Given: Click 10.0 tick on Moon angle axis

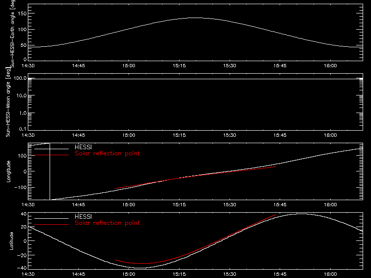Looking at the screenshot, I should pyautogui.click(x=21, y=95).
